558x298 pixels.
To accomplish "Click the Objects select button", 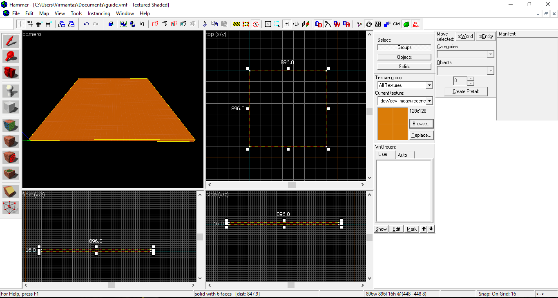I will tap(404, 57).
